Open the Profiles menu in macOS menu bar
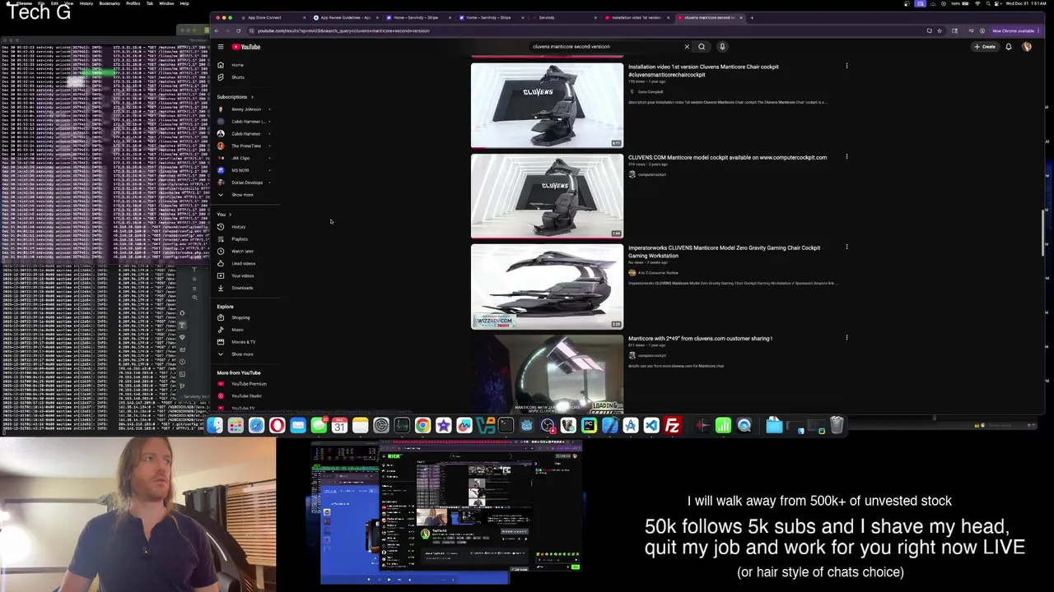Screen dimensions: 1054x592 tap(133, 3)
